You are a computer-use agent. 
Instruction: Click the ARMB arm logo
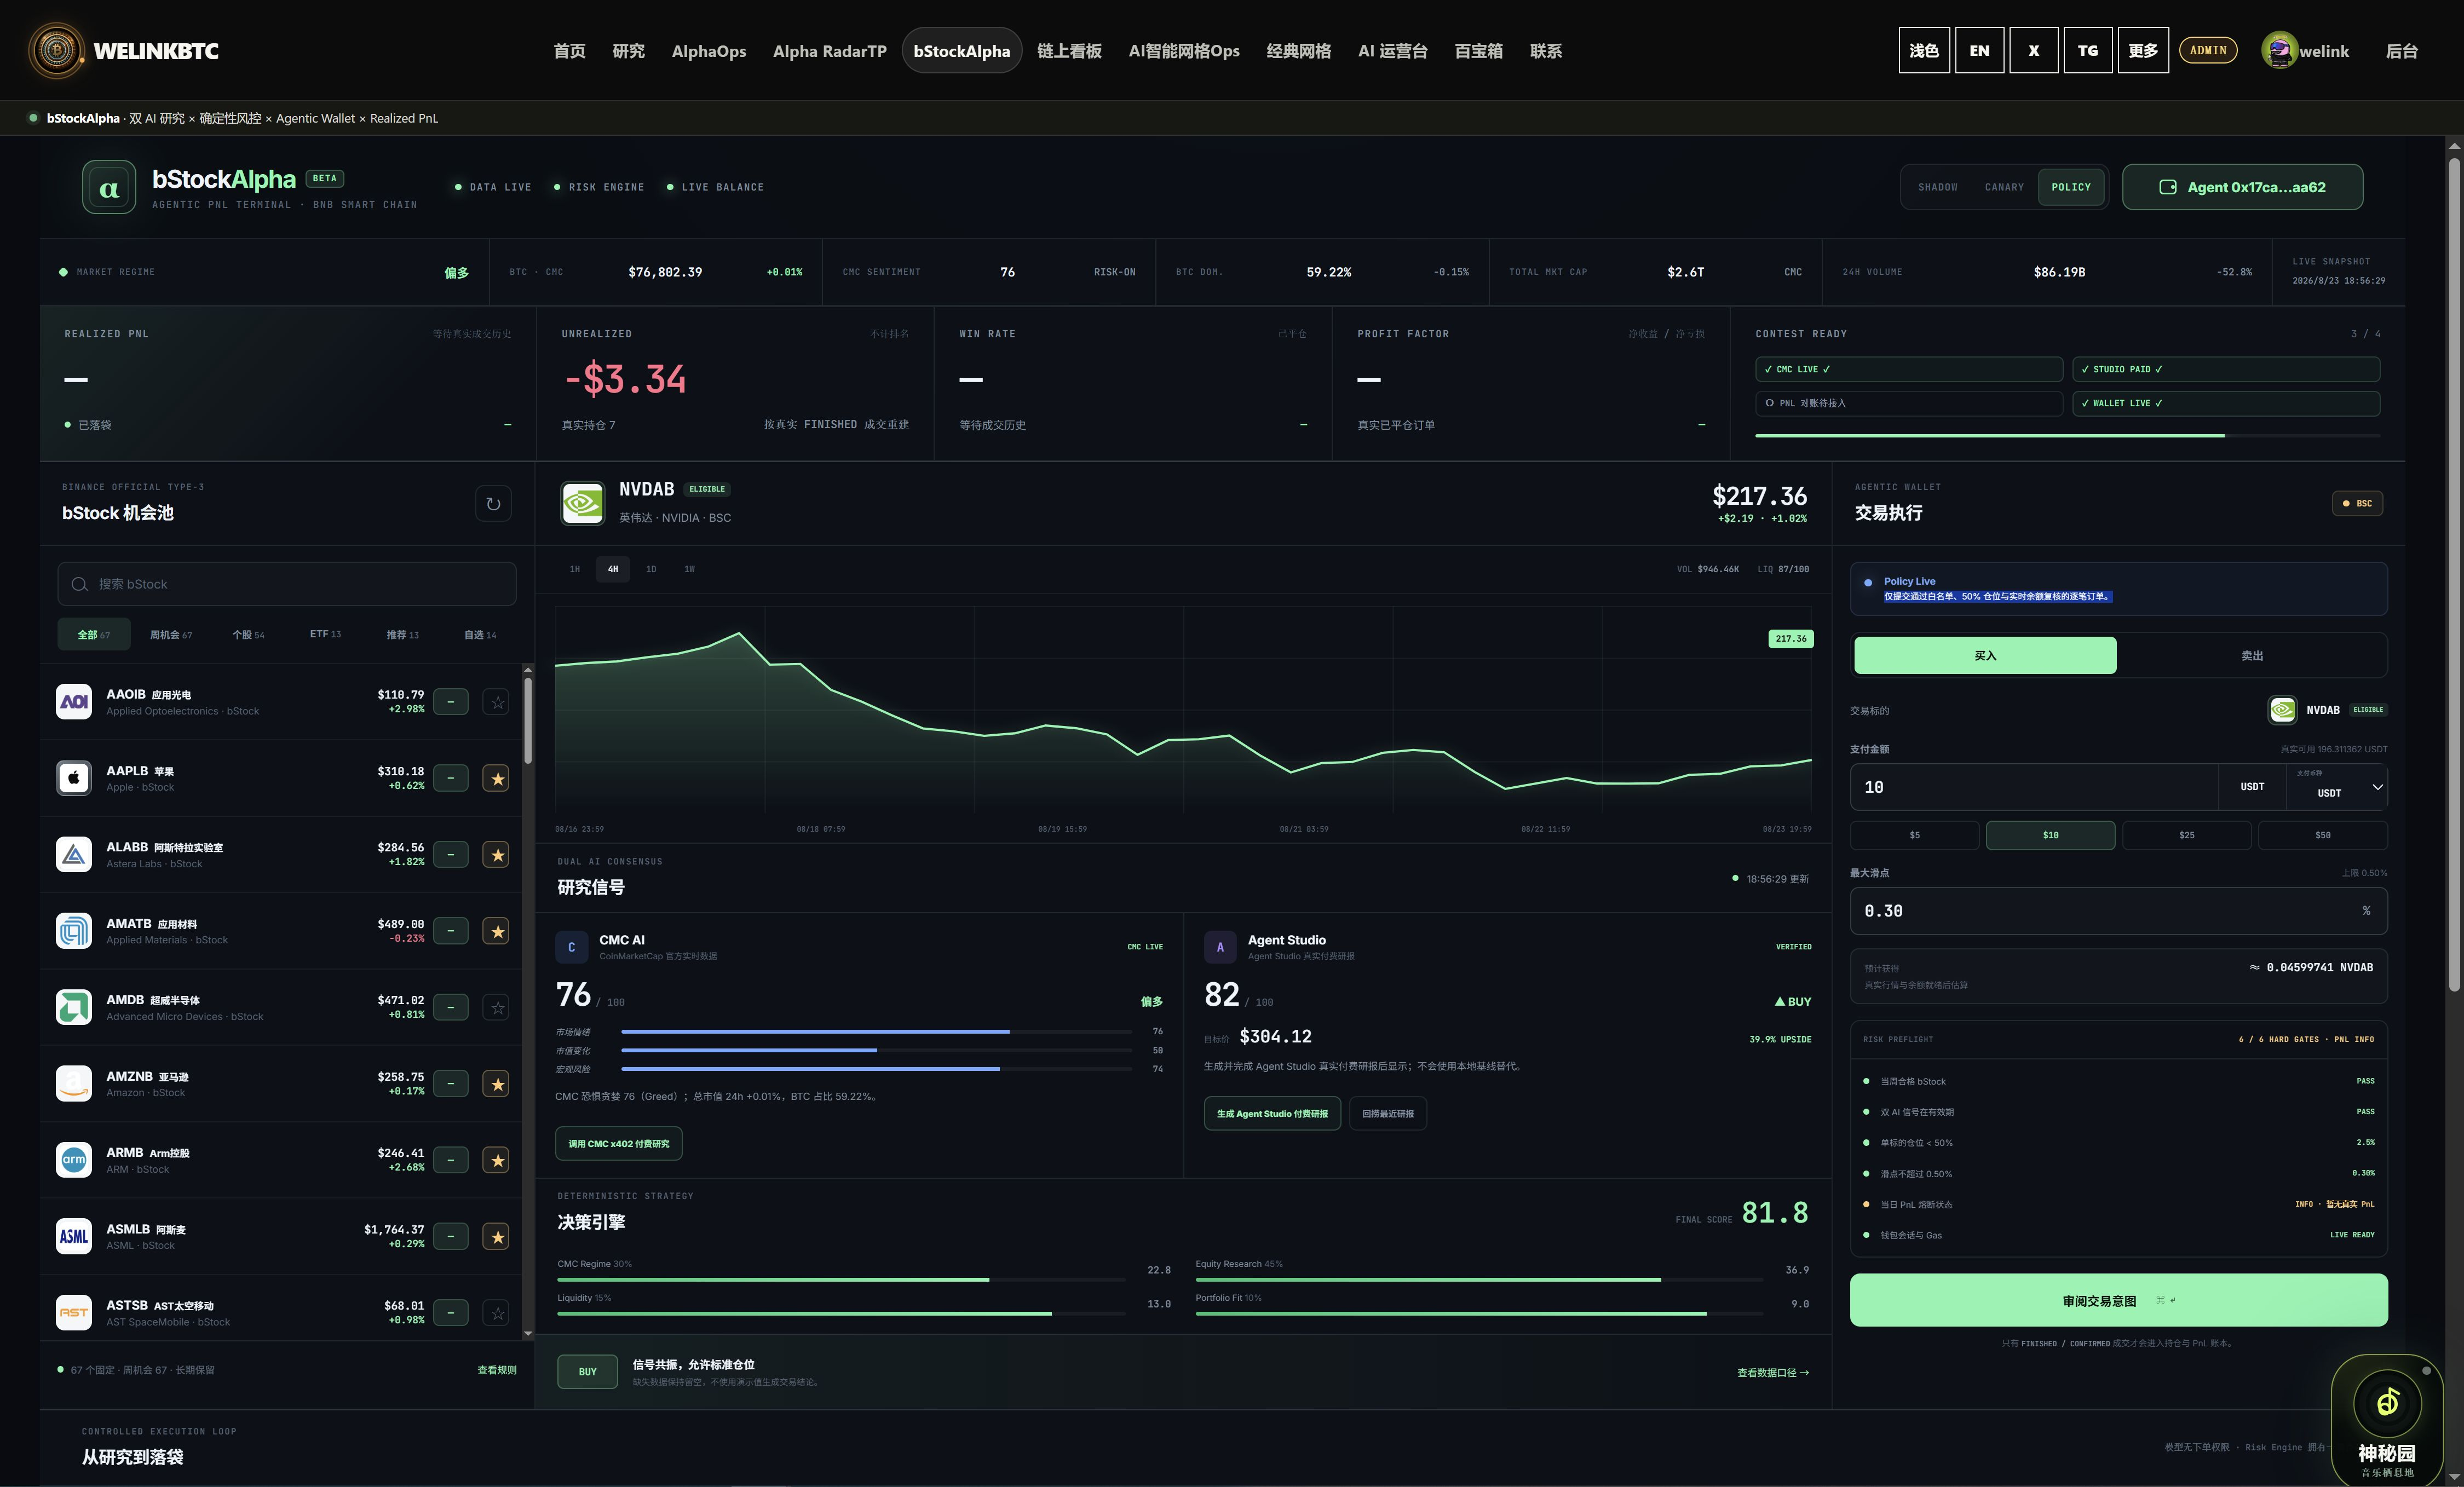pyautogui.click(x=74, y=1160)
